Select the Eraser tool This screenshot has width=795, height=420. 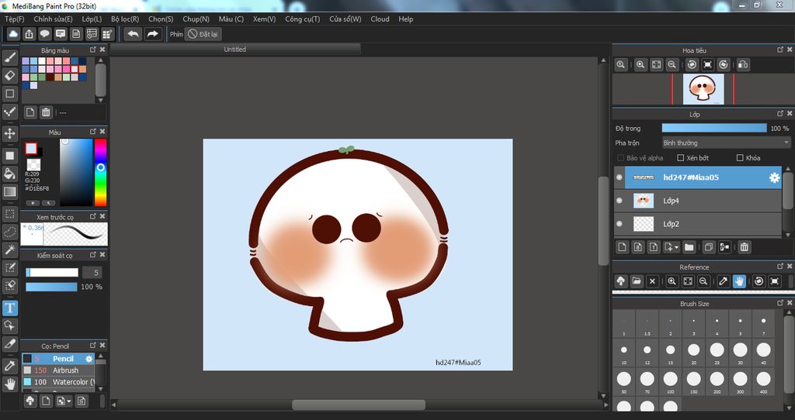[x=9, y=75]
